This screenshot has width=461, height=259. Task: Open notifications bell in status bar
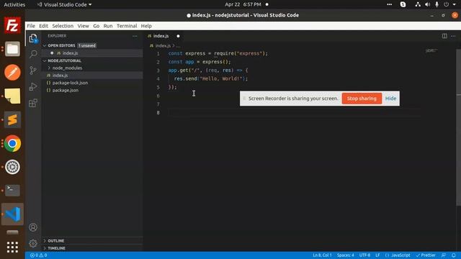pyautogui.click(x=454, y=255)
